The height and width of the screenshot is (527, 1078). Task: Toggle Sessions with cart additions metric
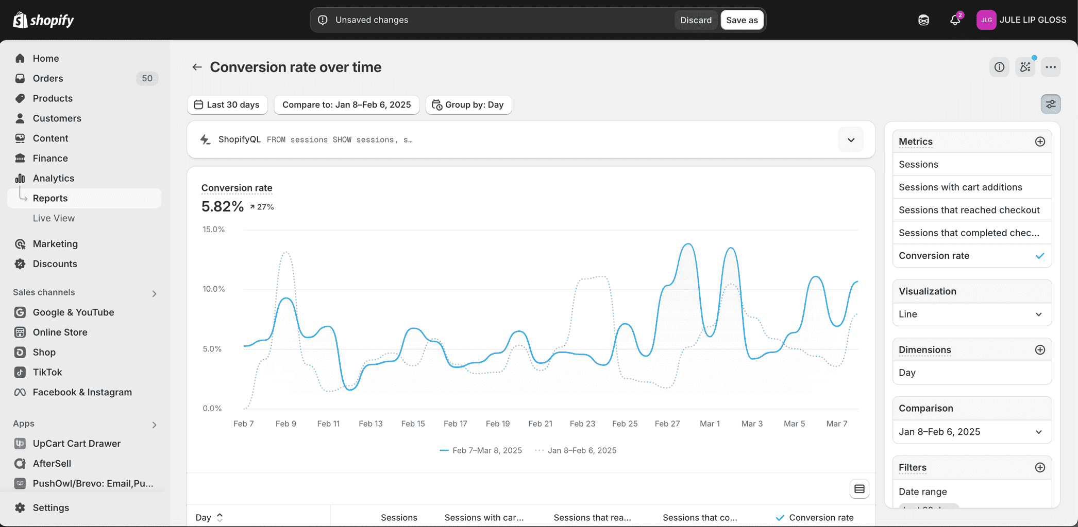click(972, 187)
